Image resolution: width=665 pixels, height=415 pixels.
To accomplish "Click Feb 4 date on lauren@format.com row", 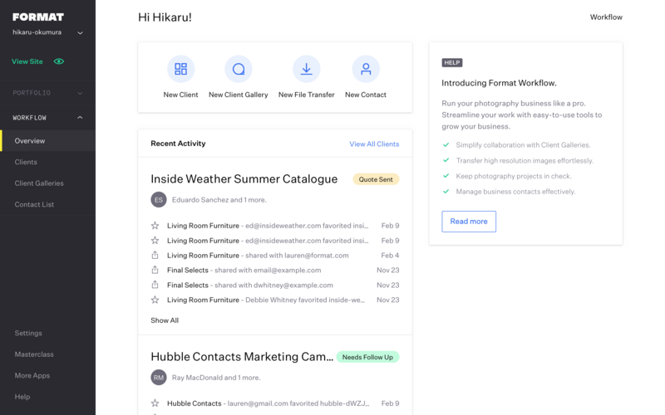I will pyautogui.click(x=390, y=256).
